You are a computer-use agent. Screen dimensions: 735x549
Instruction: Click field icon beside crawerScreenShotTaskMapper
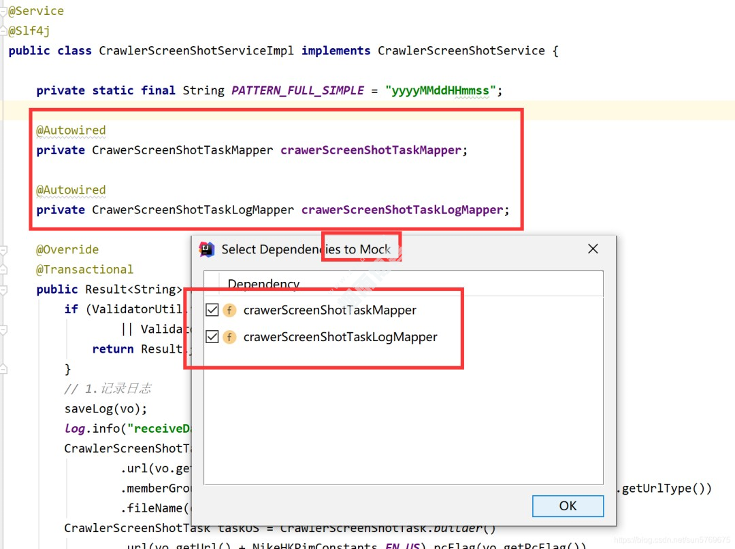[x=229, y=311]
